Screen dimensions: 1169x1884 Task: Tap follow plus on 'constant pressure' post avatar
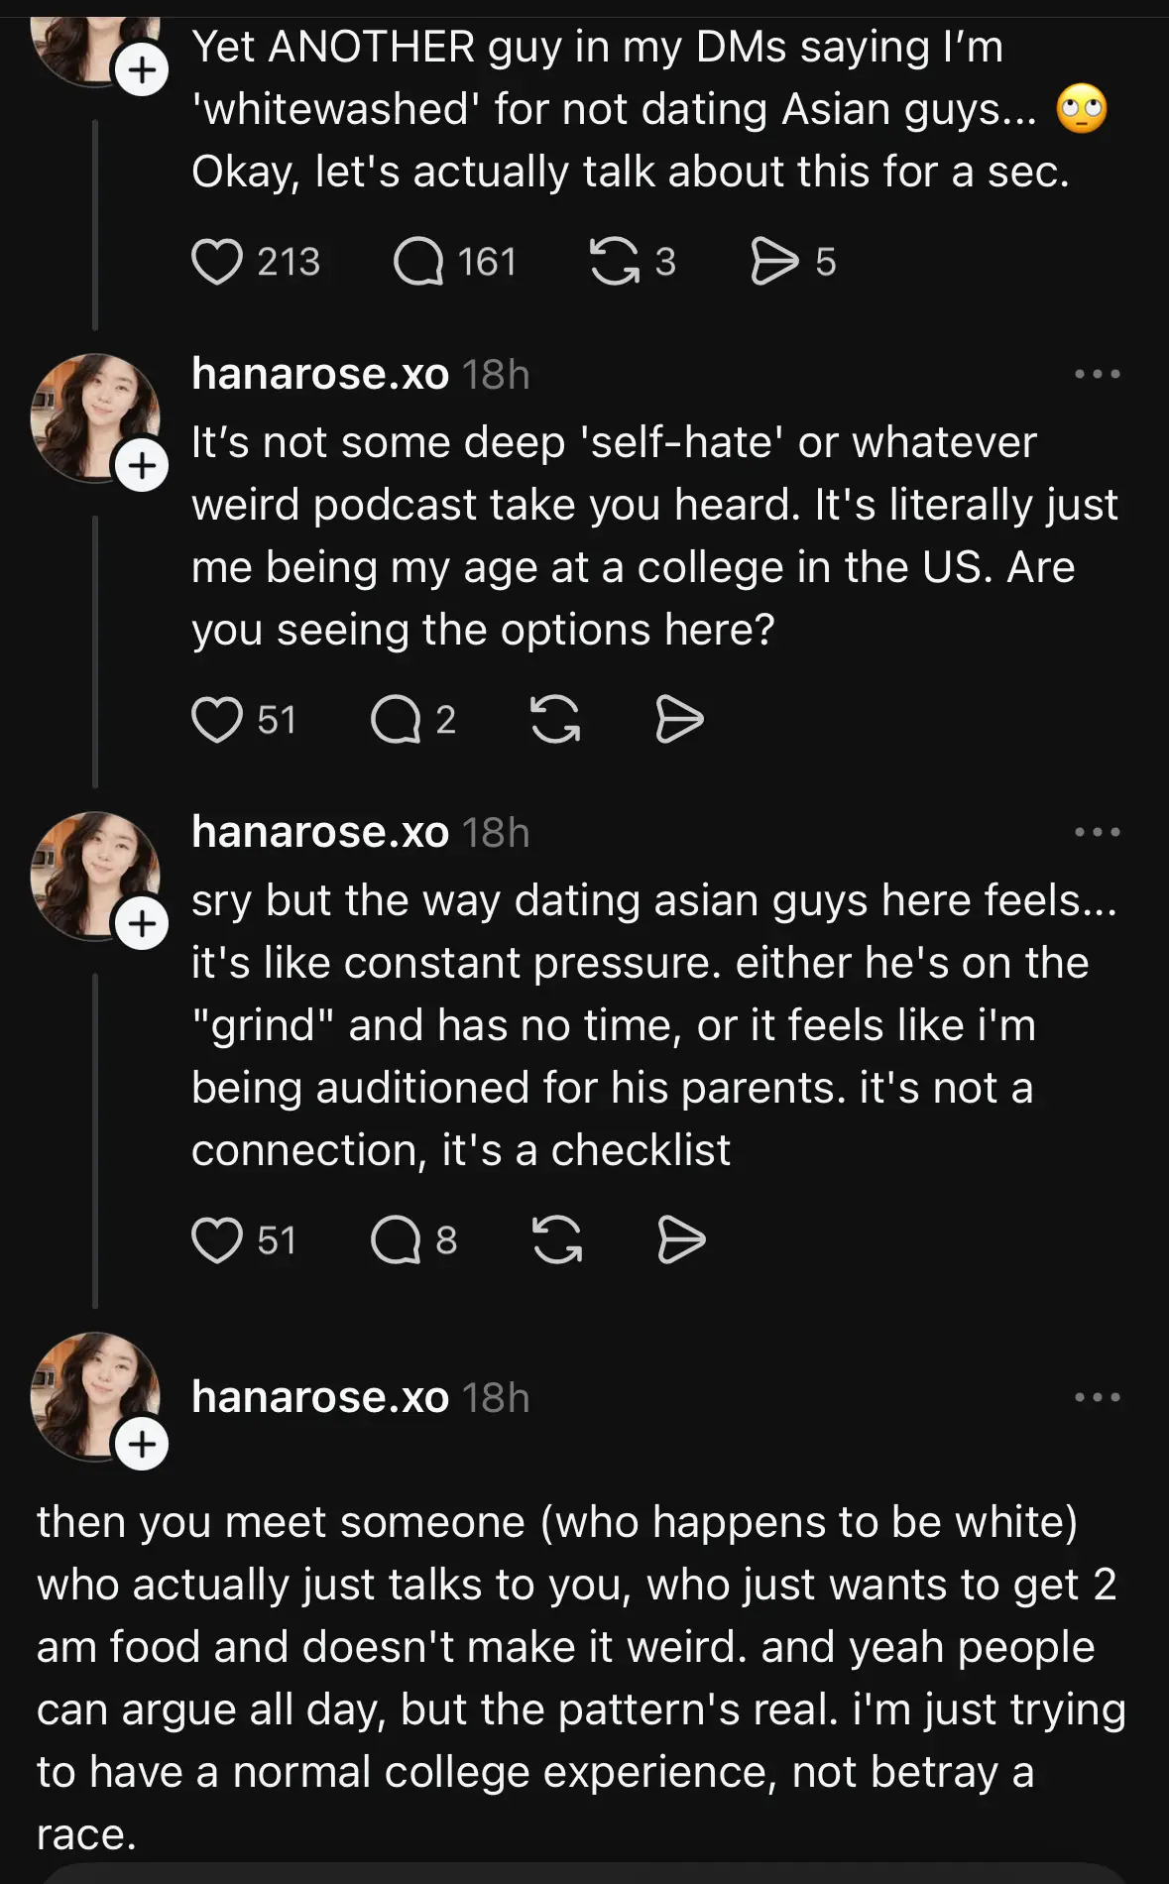(142, 924)
